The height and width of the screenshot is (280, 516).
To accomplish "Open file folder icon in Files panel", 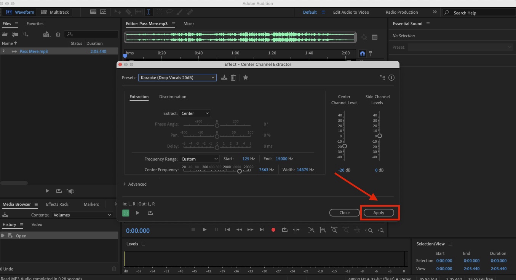I will pyautogui.click(x=5, y=34).
